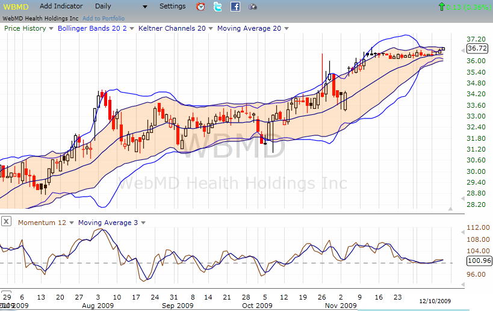
Task: Click the momentum axis top scale arrow
Action: pos(463,232)
